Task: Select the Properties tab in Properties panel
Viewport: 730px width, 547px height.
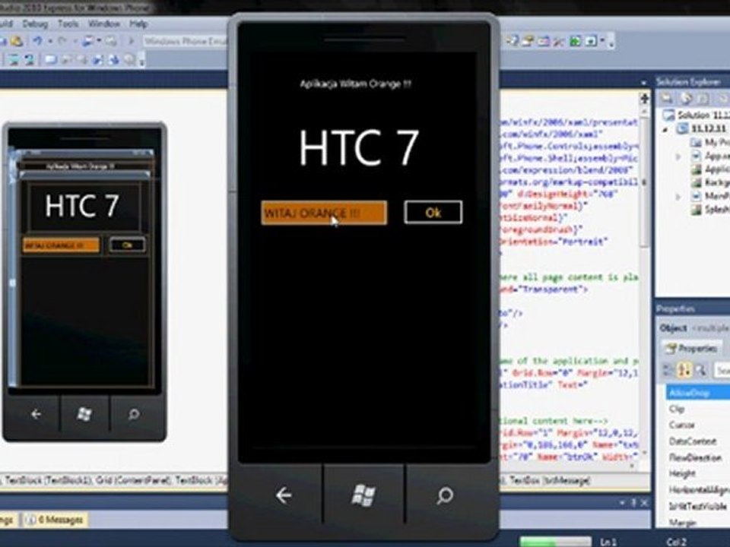Action: 691,348
